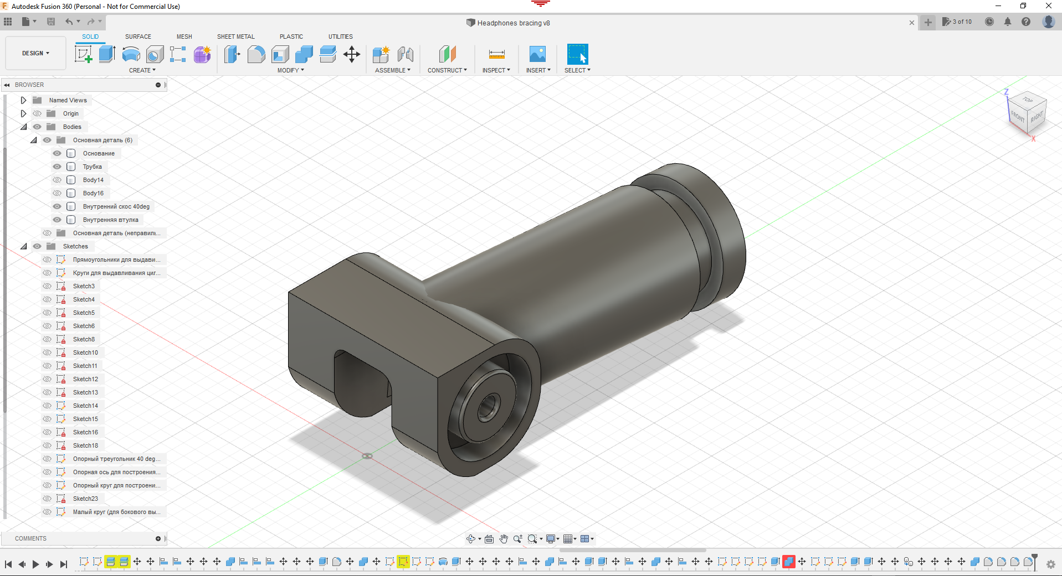Click the timeline horizontal scrollbar
Viewport: 1062px width, 576px height.
(633, 551)
